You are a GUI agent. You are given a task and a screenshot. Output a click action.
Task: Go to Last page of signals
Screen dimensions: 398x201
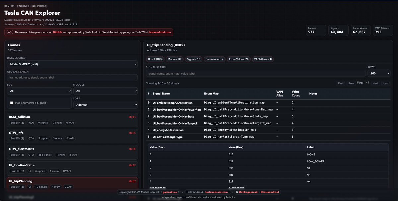(x=386, y=83)
